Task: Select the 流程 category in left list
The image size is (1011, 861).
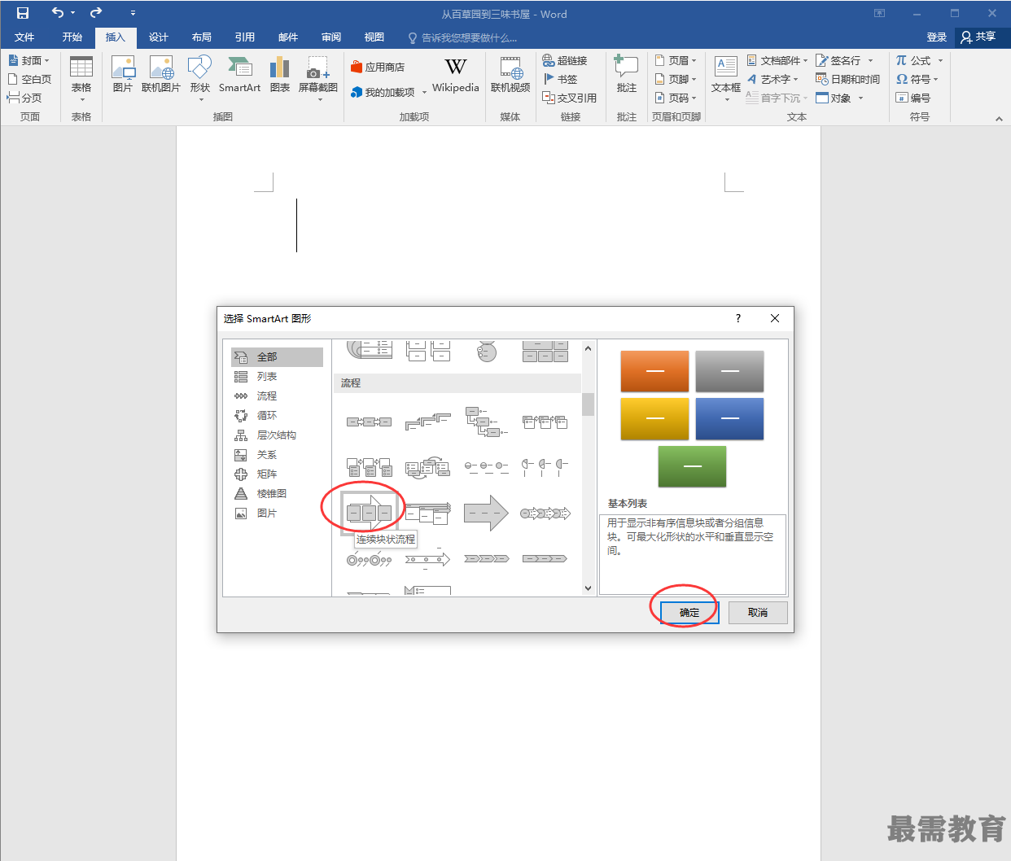Action: click(x=277, y=396)
